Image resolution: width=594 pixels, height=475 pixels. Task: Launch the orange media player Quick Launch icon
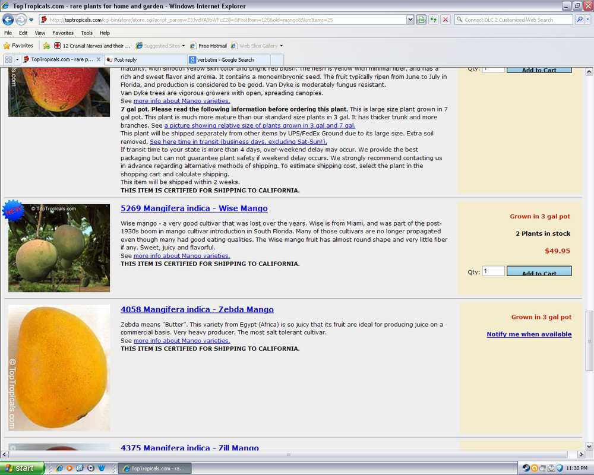coord(69,468)
